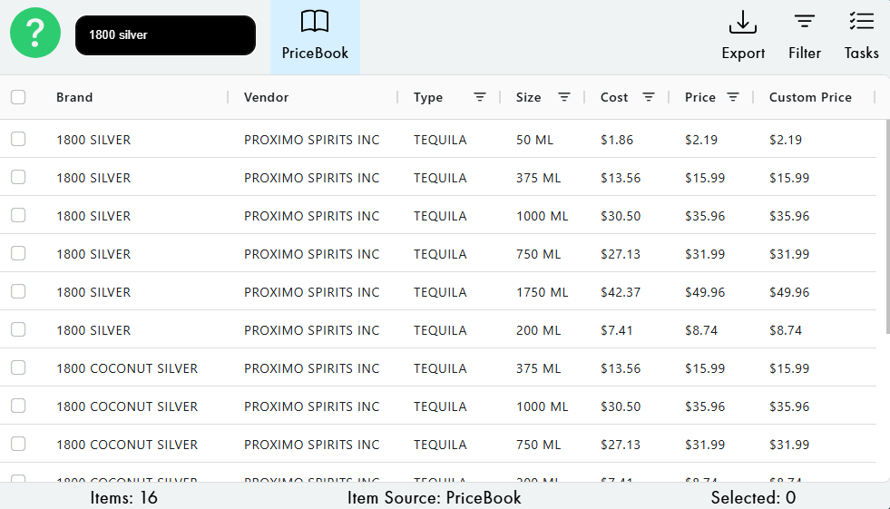Sort by the Brand column header
890x509 pixels.
tap(74, 97)
